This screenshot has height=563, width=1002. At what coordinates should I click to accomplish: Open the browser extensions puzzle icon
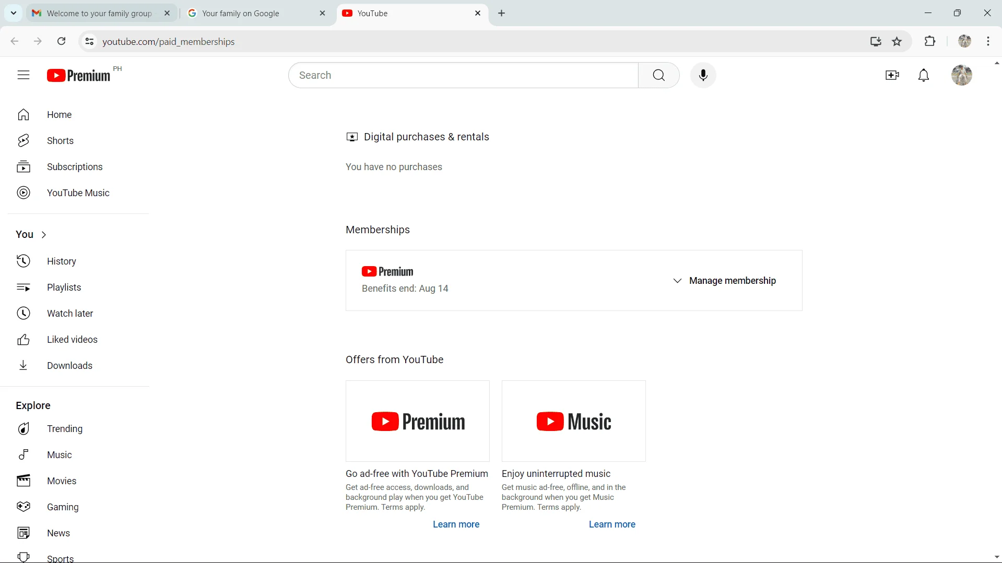[930, 41]
